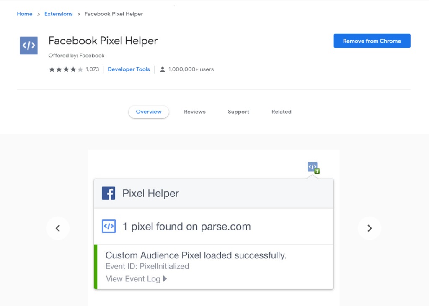Click 'Event ID: PixelInitialized' text
The width and height of the screenshot is (429, 306).
[x=147, y=266]
